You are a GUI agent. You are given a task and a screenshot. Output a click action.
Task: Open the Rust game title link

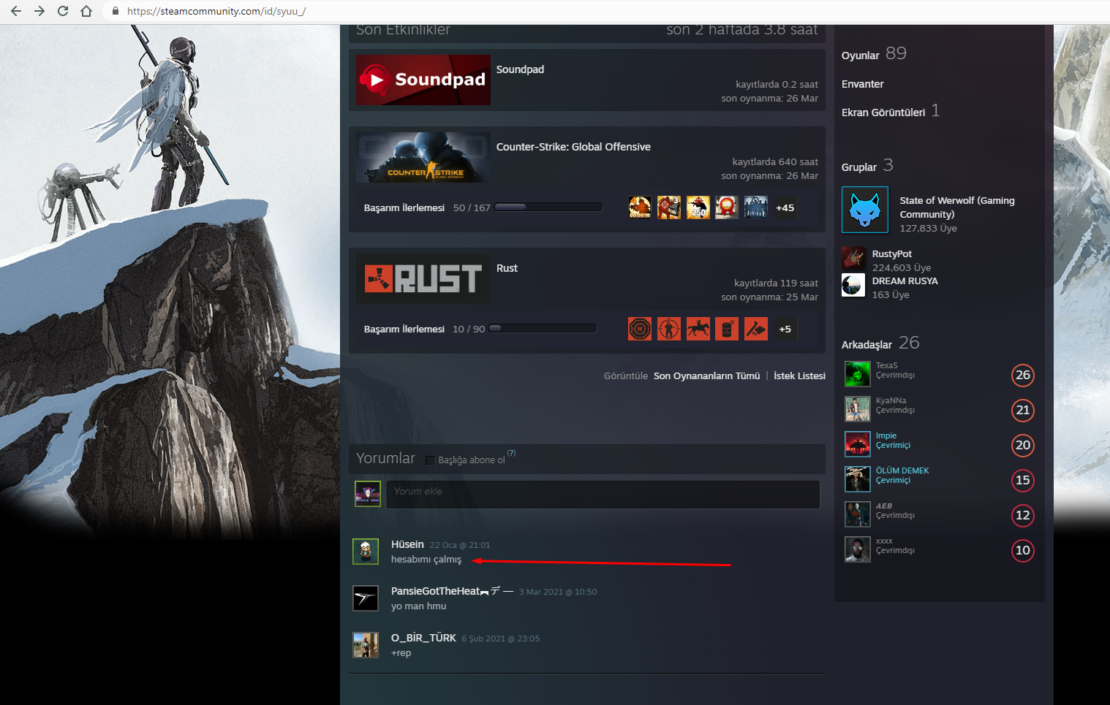point(507,268)
